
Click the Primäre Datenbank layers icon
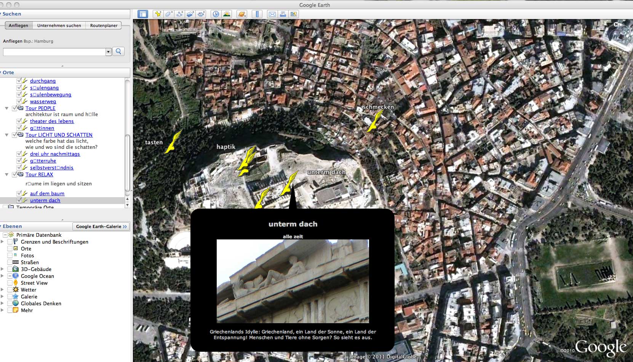point(11,235)
